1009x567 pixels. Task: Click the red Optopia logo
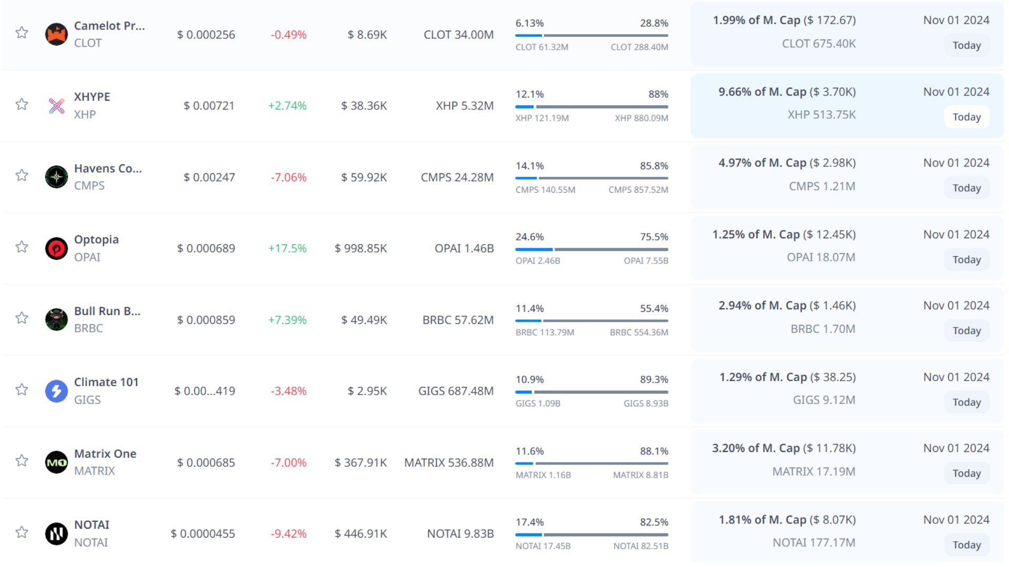tap(56, 248)
